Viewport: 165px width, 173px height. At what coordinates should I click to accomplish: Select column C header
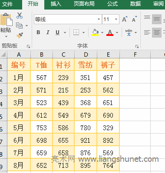(63, 54)
